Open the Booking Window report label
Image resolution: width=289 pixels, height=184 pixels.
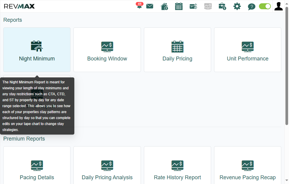pyautogui.click(x=107, y=59)
